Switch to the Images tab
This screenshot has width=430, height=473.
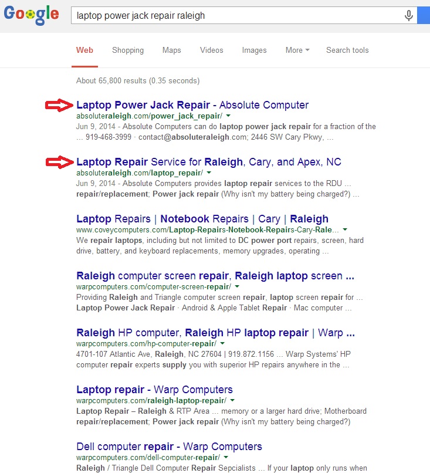(254, 50)
